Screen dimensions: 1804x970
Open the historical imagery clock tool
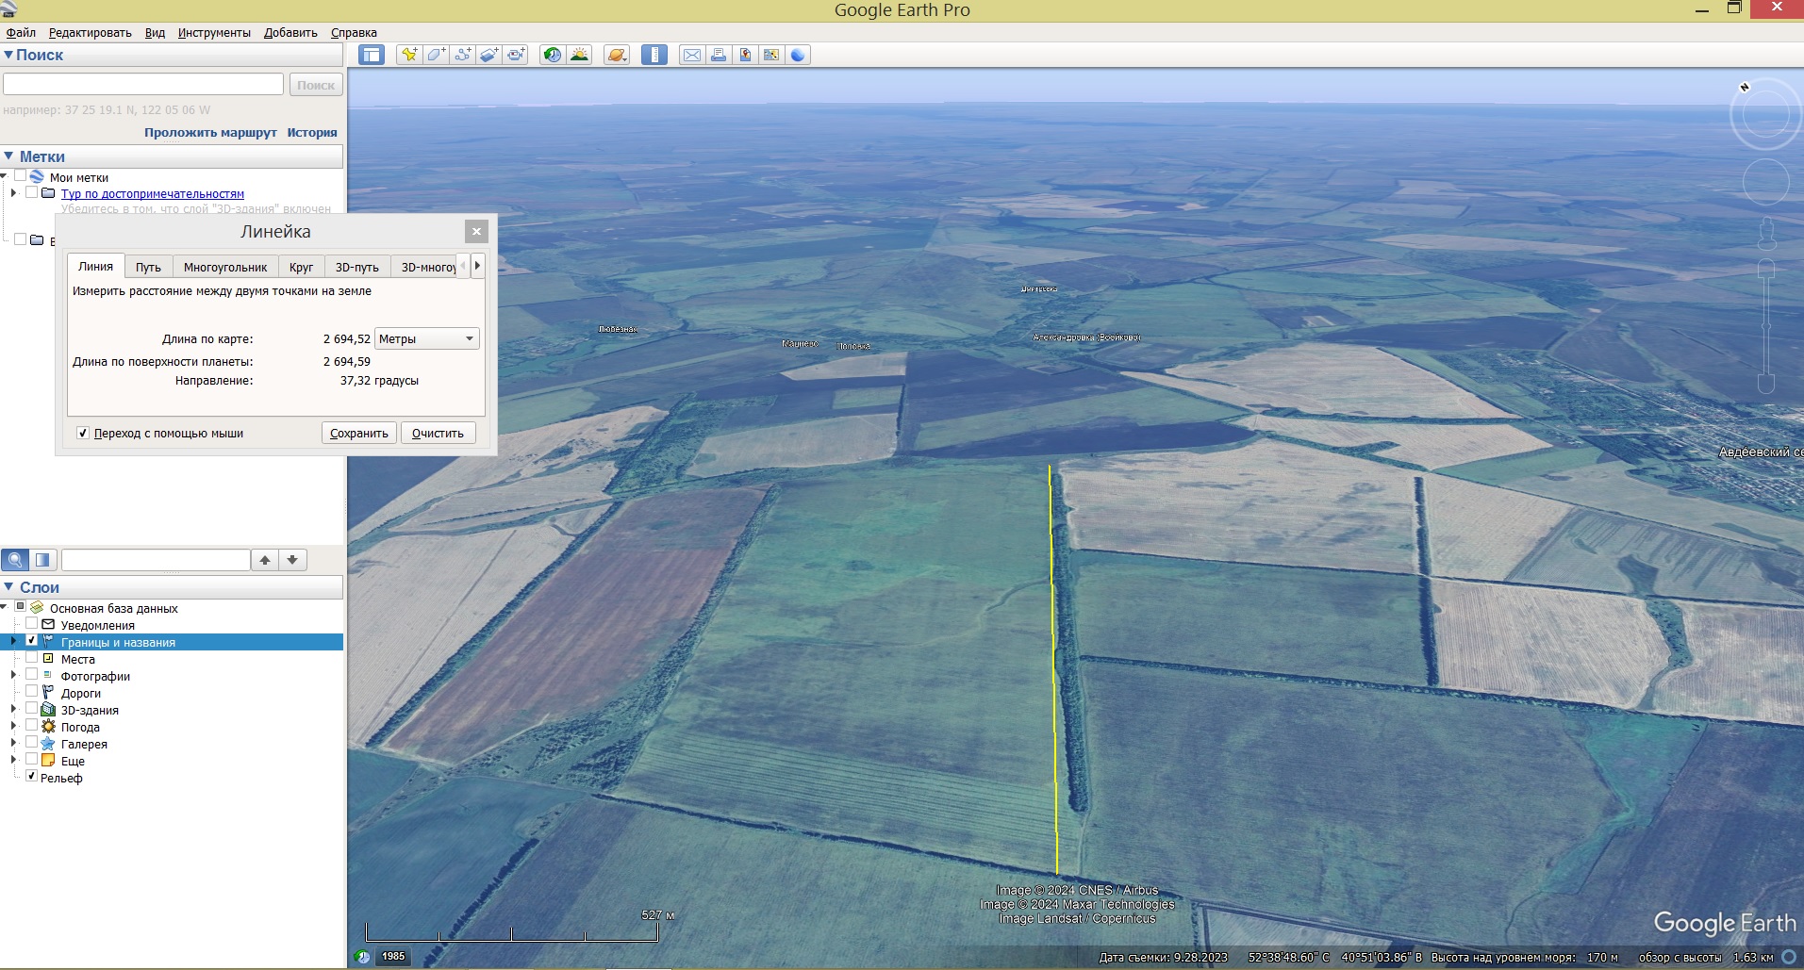point(553,55)
